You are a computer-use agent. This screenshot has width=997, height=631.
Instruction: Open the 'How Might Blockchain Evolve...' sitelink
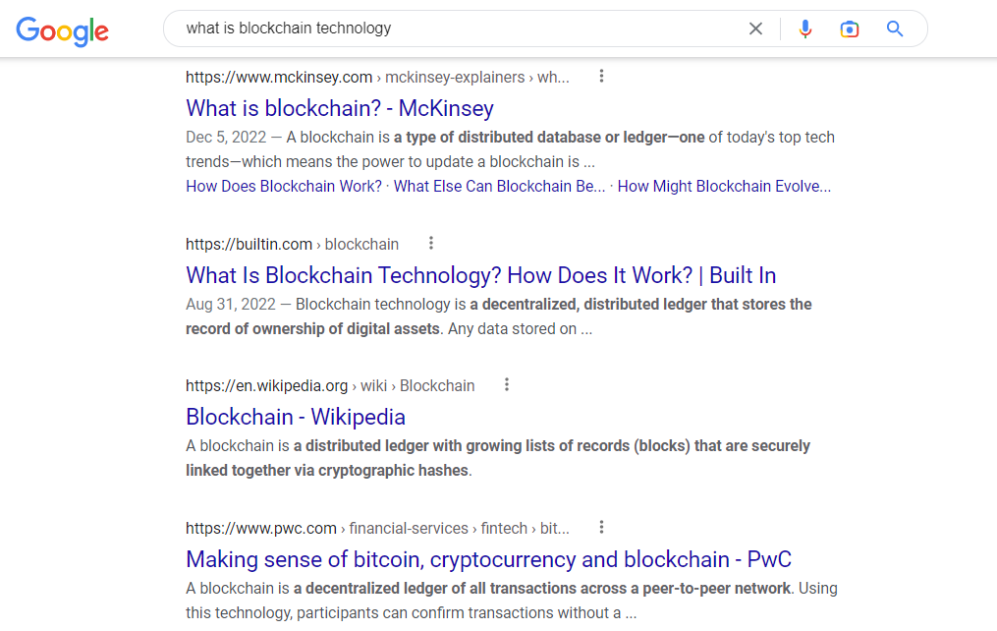(724, 186)
